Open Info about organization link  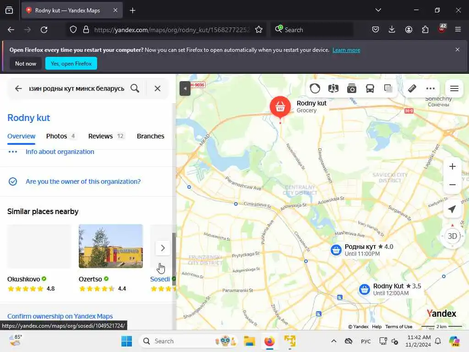click(60, 152)
